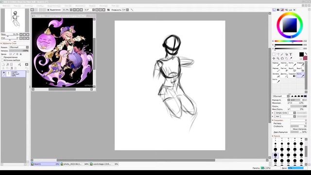311x175 pixels.
Task: Select the eyedropper color picker tool
Action: [291, 58]
